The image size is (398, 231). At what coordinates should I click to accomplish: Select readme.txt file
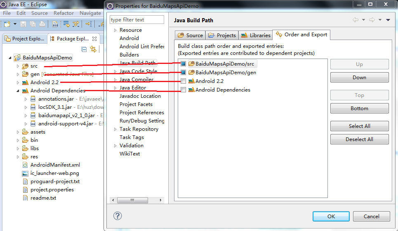(x=43, y=198)
